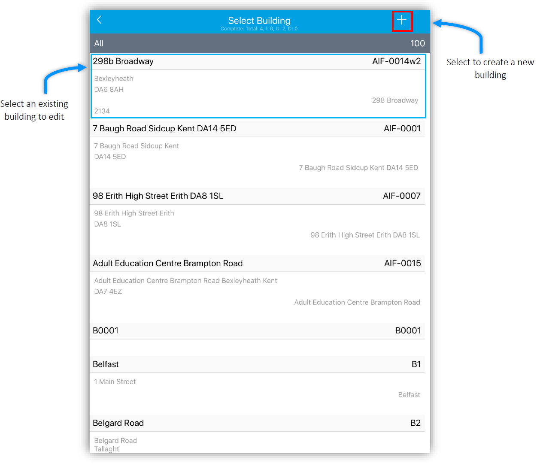Click building code AIF-0001
Viewport: 540px width, 469px height.
[x=402, y=129]
